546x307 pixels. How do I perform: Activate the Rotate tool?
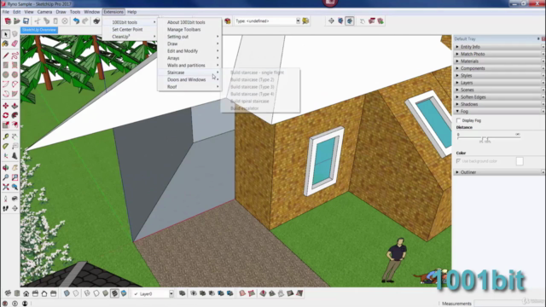pyautogui.click(x=6, y=115)
